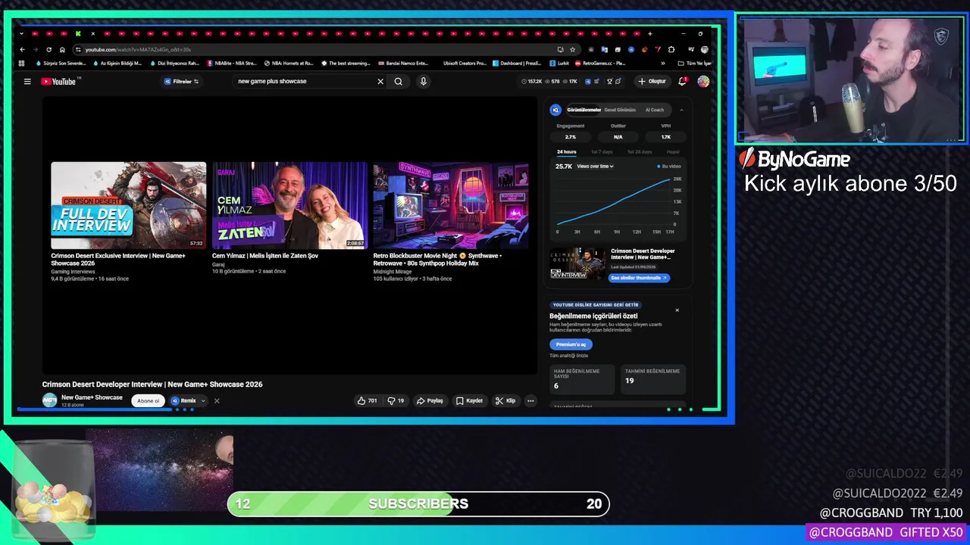Click the Premium'u aç button
Viewport: 970px width, 545px height.
tap(571, 344)
